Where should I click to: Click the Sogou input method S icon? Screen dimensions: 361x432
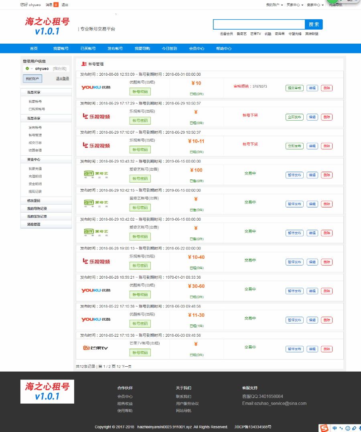tap(324, 428)
